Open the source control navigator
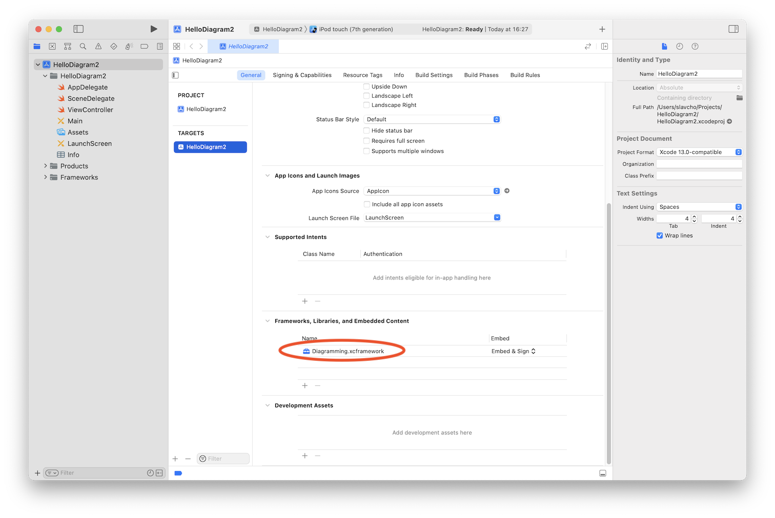Image resolution: width=775 pixels, height=518 pixels. (52, 46)
